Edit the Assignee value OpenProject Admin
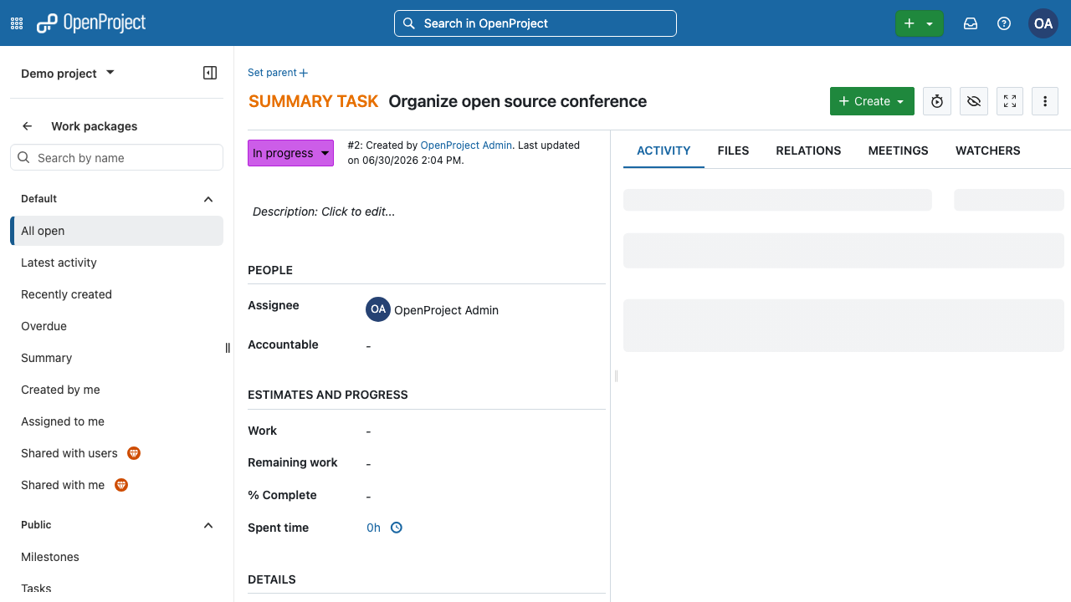The width and height of the screenshot is (1071, 602). click(446, 310)
